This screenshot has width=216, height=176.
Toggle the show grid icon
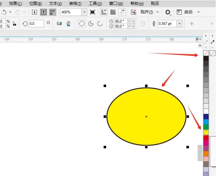[x=113, y=12]
